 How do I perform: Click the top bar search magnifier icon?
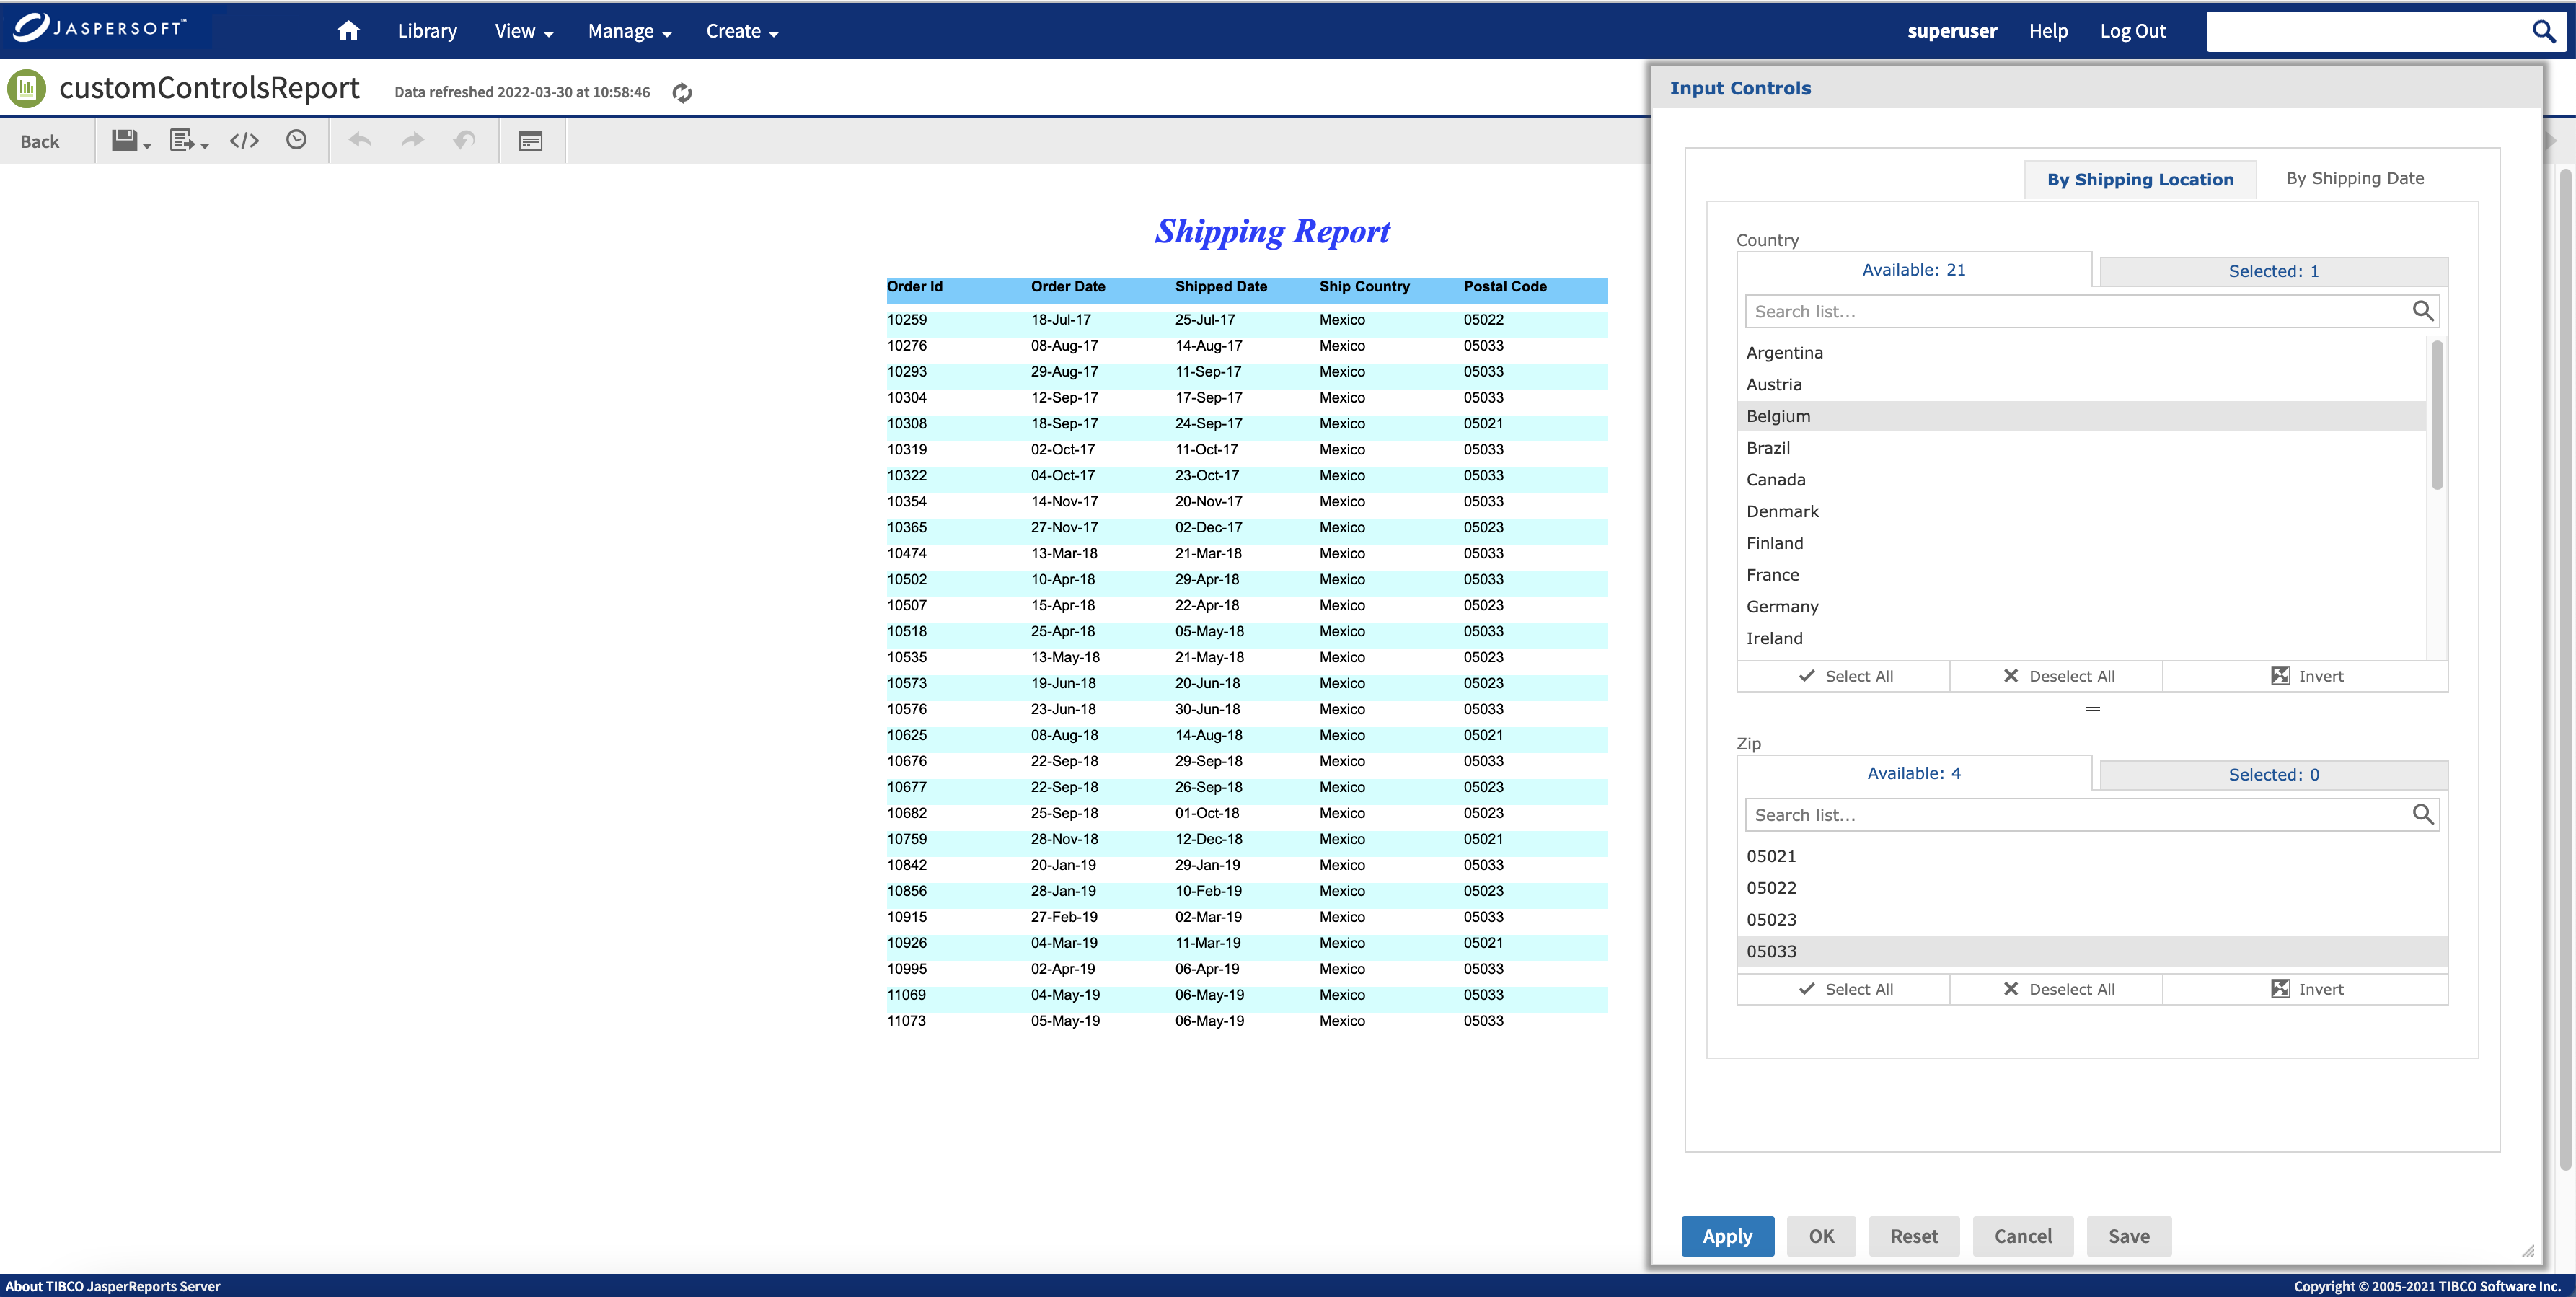click(2543, 31)
